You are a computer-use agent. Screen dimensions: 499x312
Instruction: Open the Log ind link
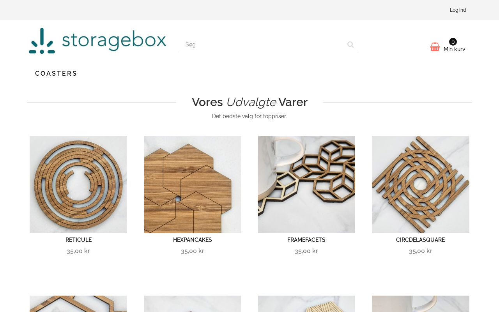(458, 10)
